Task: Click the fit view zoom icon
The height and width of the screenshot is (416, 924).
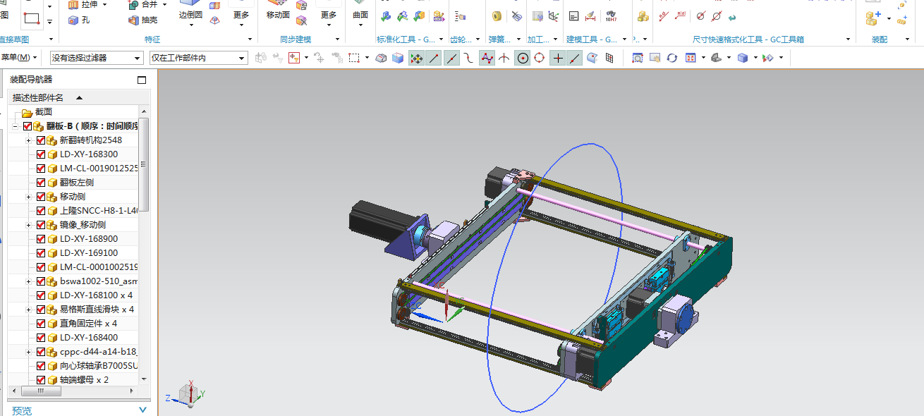Action: point(637,58)
